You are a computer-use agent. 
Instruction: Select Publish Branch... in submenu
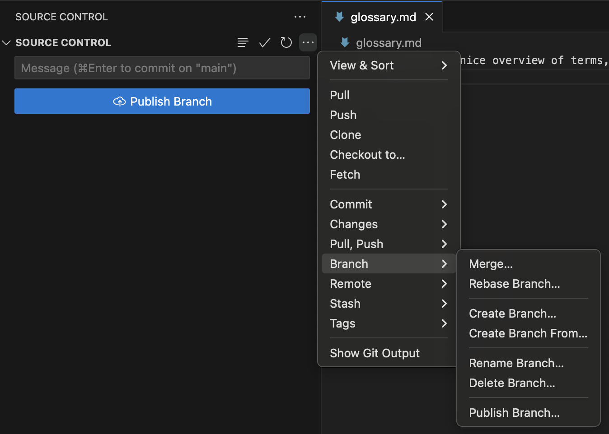(529, 413)
